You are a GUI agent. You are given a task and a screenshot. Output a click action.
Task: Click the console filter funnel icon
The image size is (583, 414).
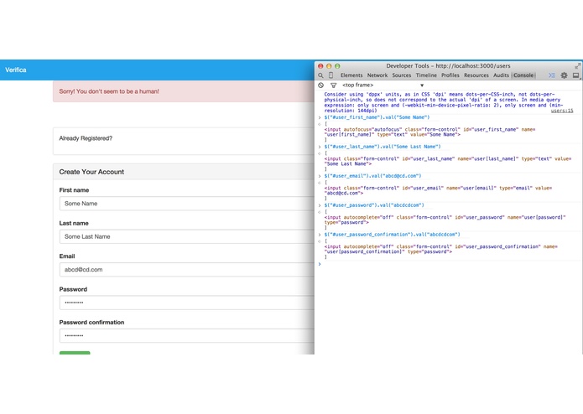pos(334,85)
